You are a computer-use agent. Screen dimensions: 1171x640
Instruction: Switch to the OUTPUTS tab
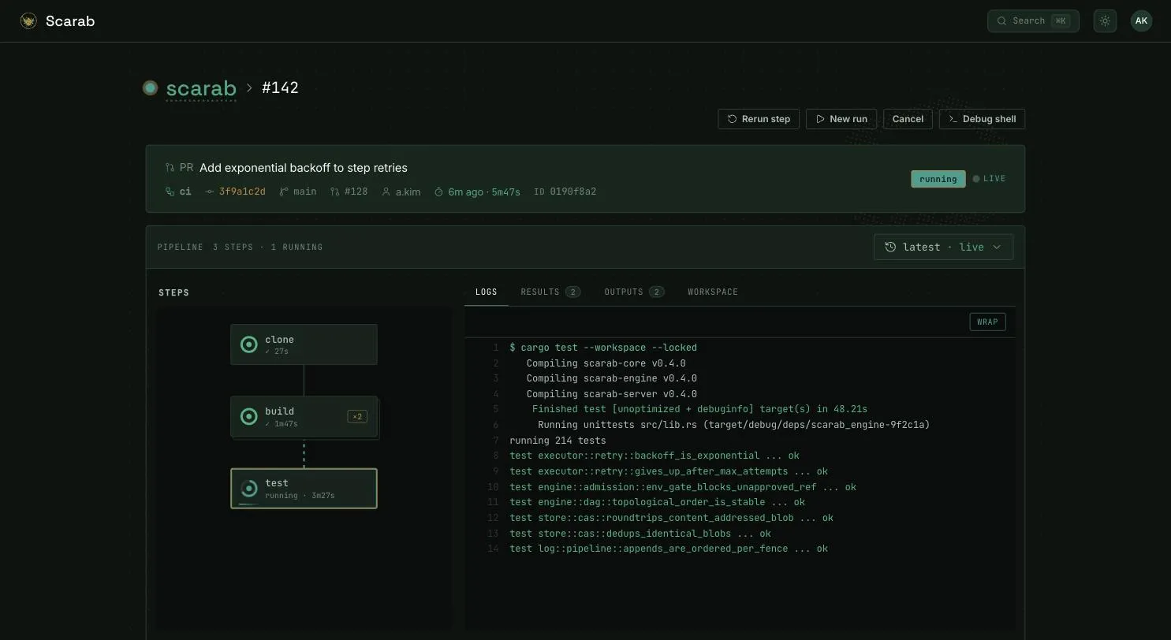point(634,292)
